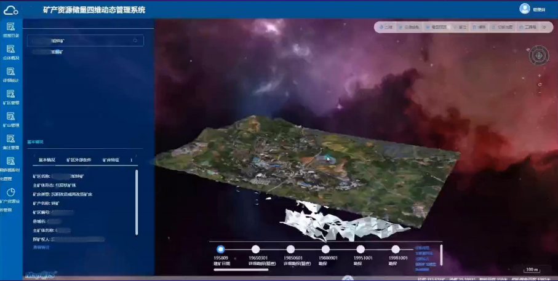Select the 19880901 timeline node
558x281 pixels.
pos(325,250)
